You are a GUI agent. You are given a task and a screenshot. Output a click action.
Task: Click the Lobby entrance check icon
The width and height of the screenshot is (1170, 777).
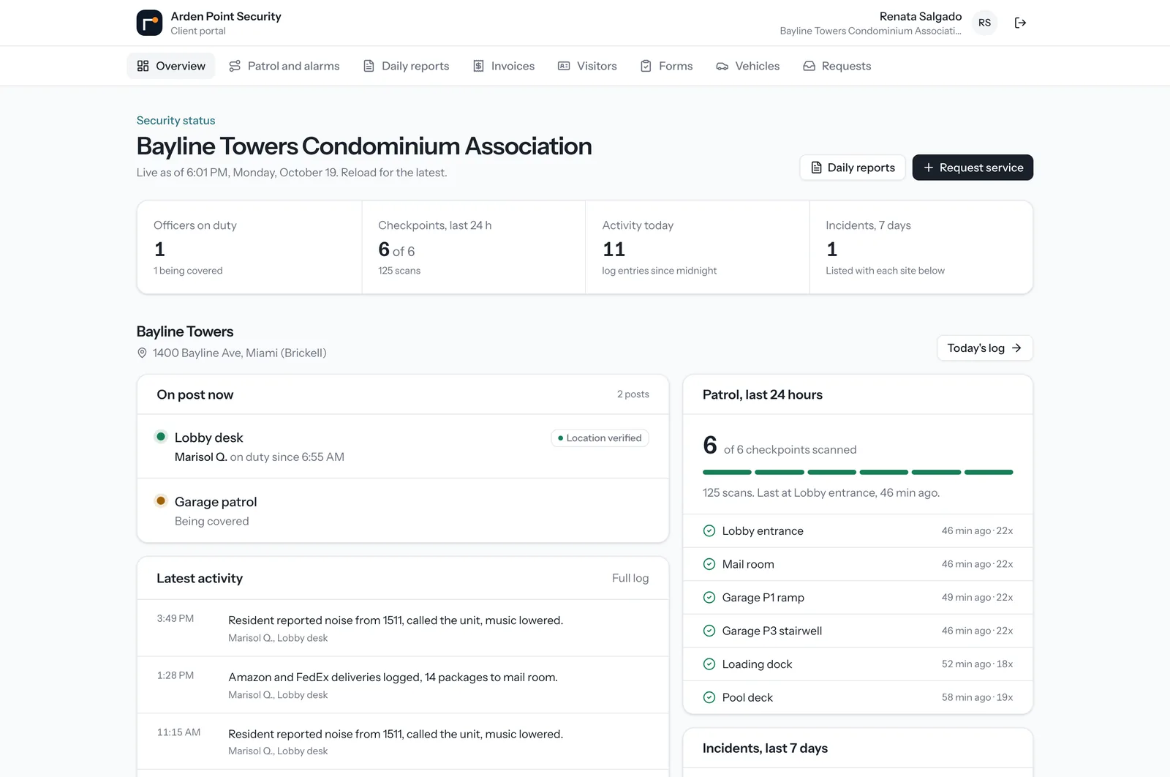(x=709, y=531)
